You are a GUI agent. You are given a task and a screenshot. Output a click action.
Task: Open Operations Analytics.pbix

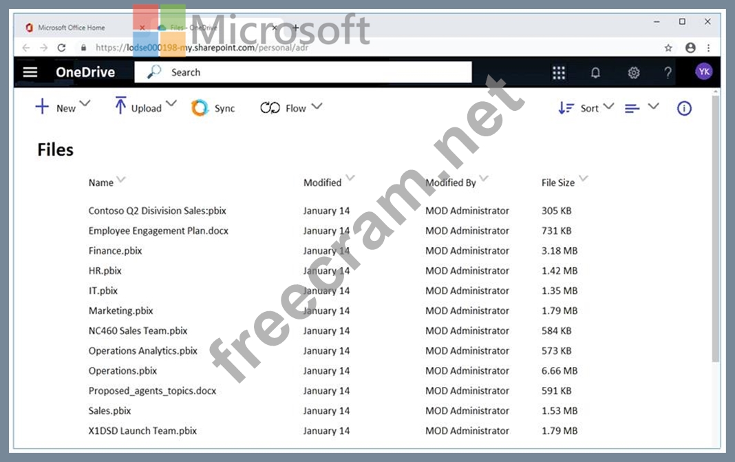point(143,351)
